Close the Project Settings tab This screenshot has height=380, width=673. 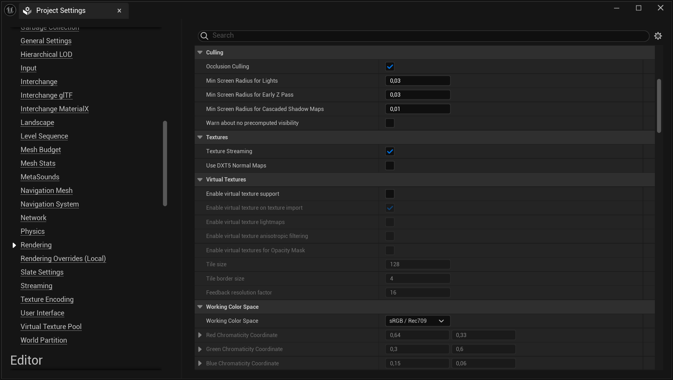coord(119,10)
